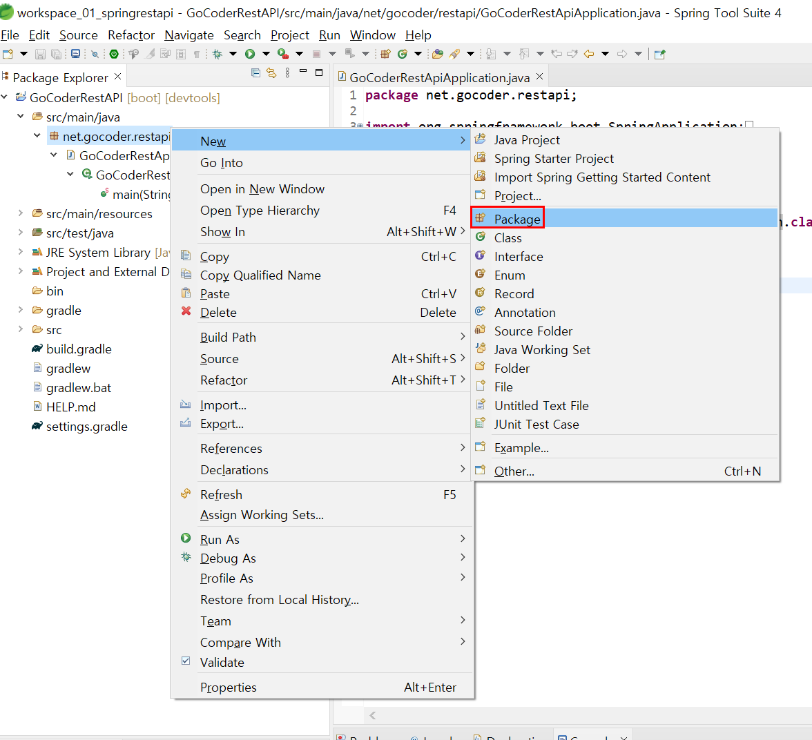Open Package Explorer View Menu dots
Screen dimensions: 812x740
coord(287,73)
